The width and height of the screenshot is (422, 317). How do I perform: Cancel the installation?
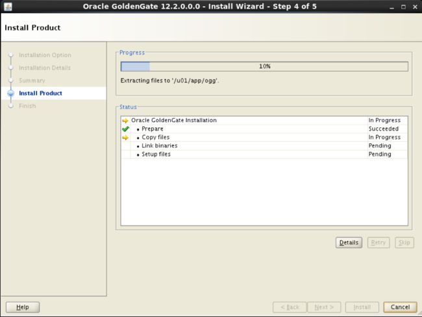[x=400, y=307]
